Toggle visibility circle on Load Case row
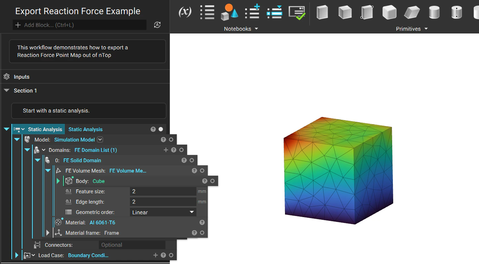479x264 pixels. pos(171,255)
